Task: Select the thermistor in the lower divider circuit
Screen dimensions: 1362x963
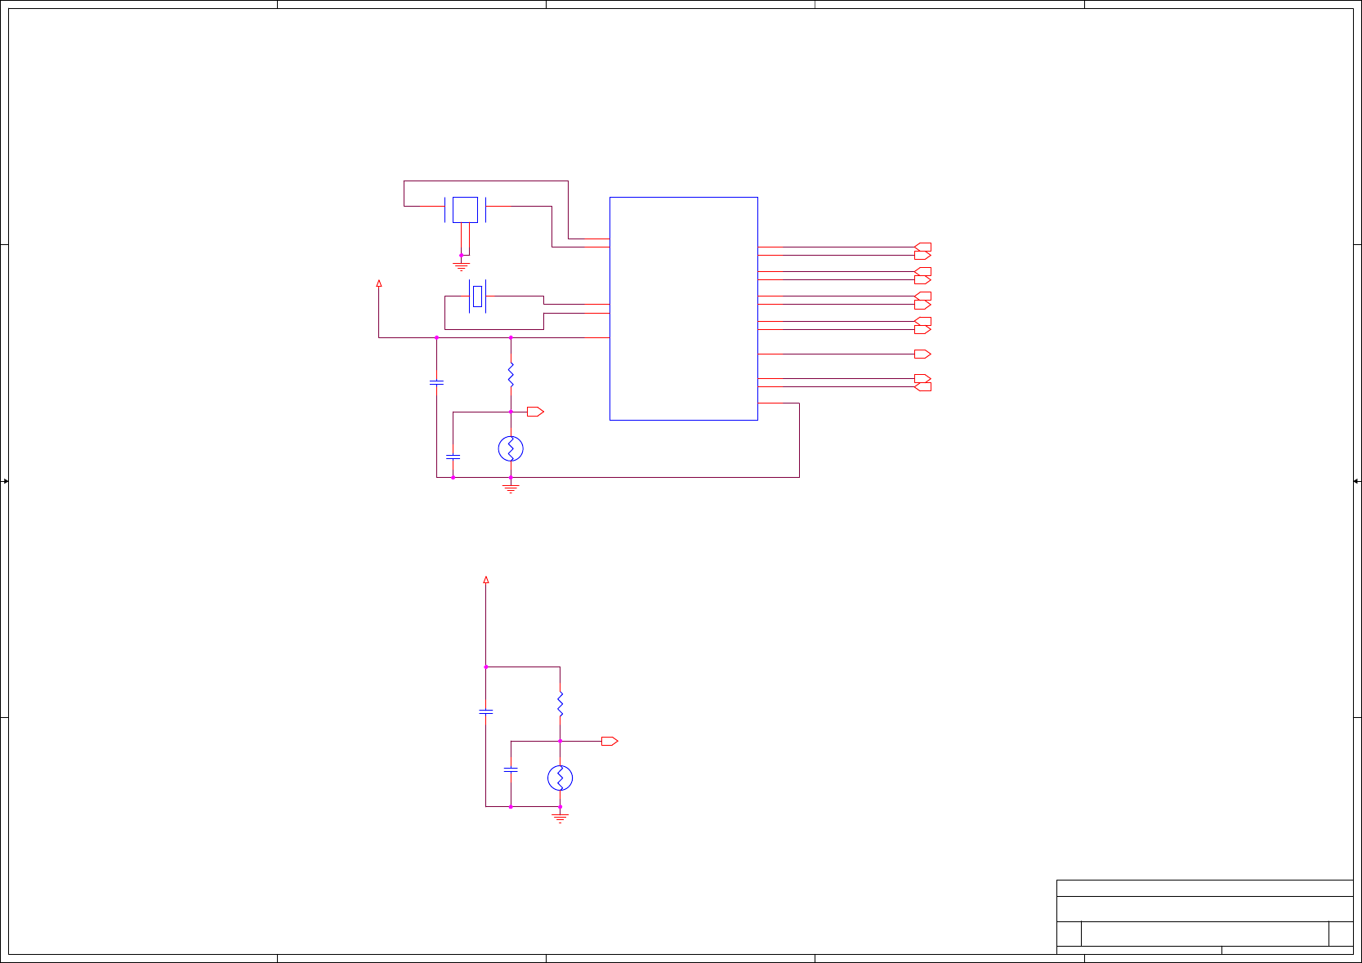Action: [x=560, y=778]
